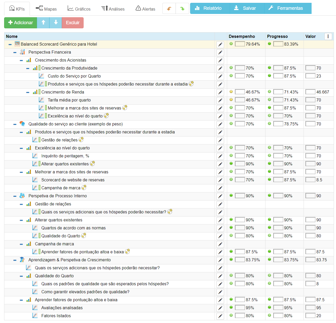Click the yellow performance indicator of Crescimento de Renda
The image size is (336, 323).
(x=231, y=92)
